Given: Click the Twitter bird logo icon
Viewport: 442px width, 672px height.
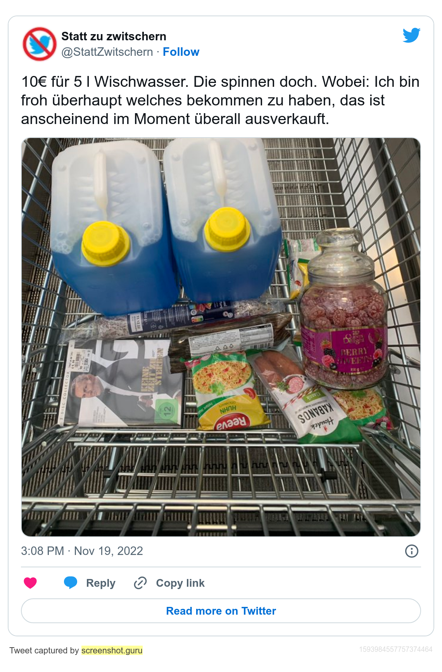Looking at the screenshot, I should (x=411, y=35).
